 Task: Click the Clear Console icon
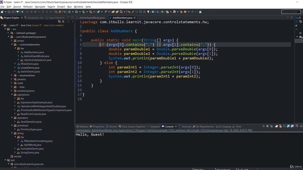pos(276,126)
